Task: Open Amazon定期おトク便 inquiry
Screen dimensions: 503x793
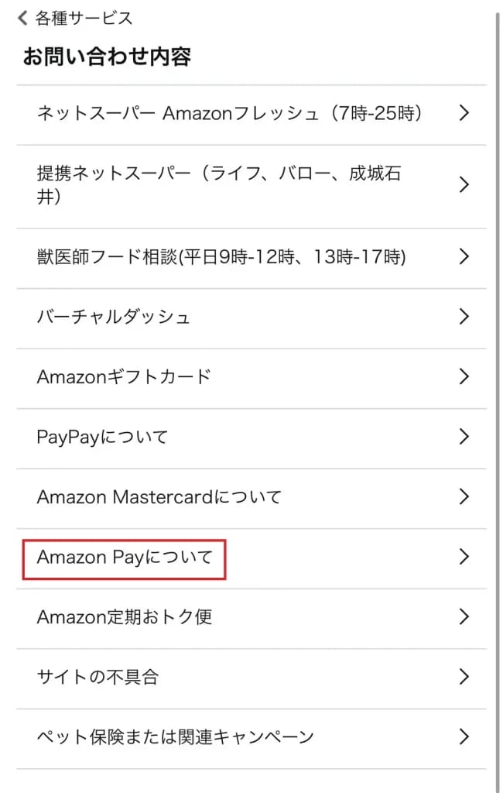Action: [x=125, y=617]
